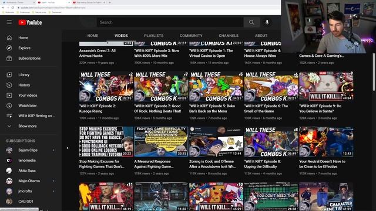The height and width of the screenshot is (211, 376).
Task: Open A Measured Response video thumbnail
Action: click(161, 142)
